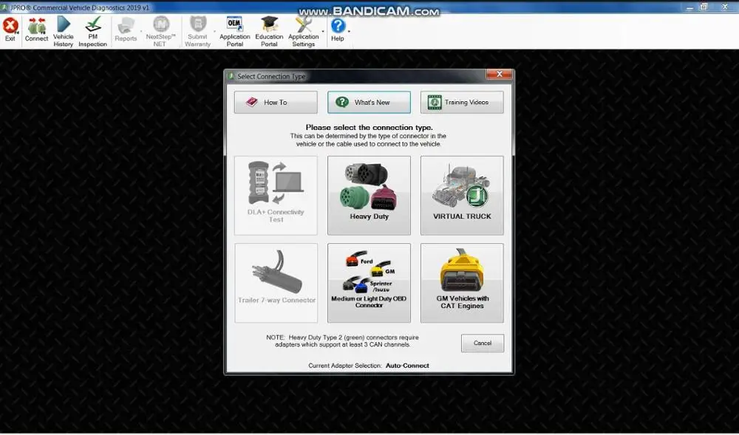Click the Help icon

338,30
